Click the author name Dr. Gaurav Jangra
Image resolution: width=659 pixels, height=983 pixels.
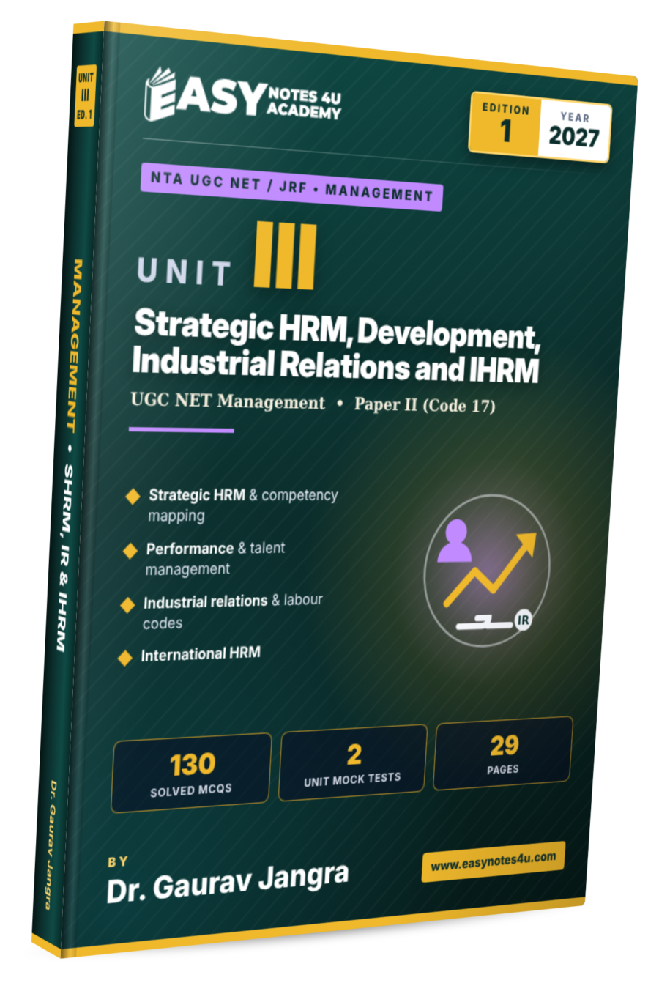pyautogui.click(x=228, y=881)
